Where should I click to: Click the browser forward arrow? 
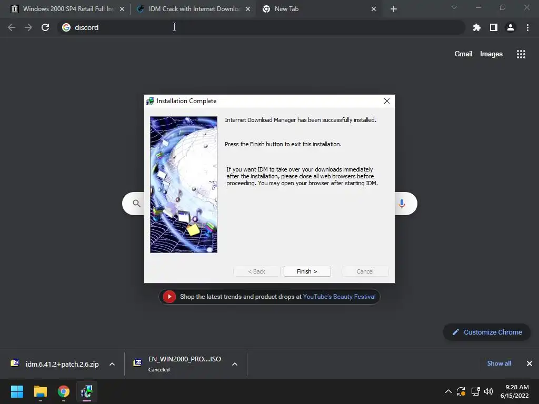click(28, 27)
